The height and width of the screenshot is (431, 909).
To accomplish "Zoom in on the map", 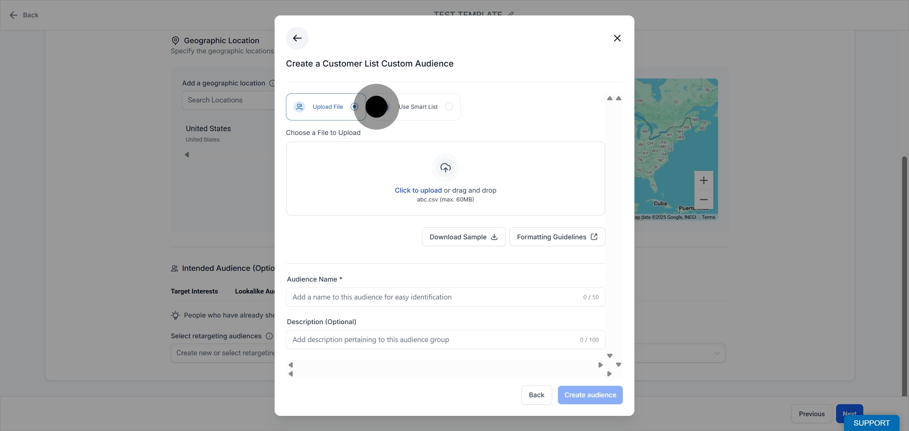I will 704,180.
